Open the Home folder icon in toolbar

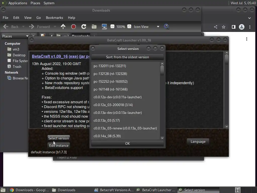pyautogui.click(x=94, y=27)
